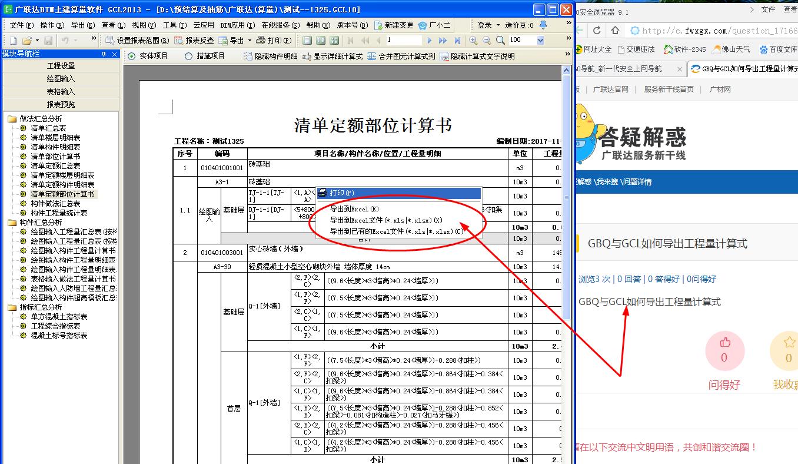Image resolution: width=798 pixels, height=464 pixels.
Task: Click the open folder icon in toolbar
Action: (x=26, y=40)
